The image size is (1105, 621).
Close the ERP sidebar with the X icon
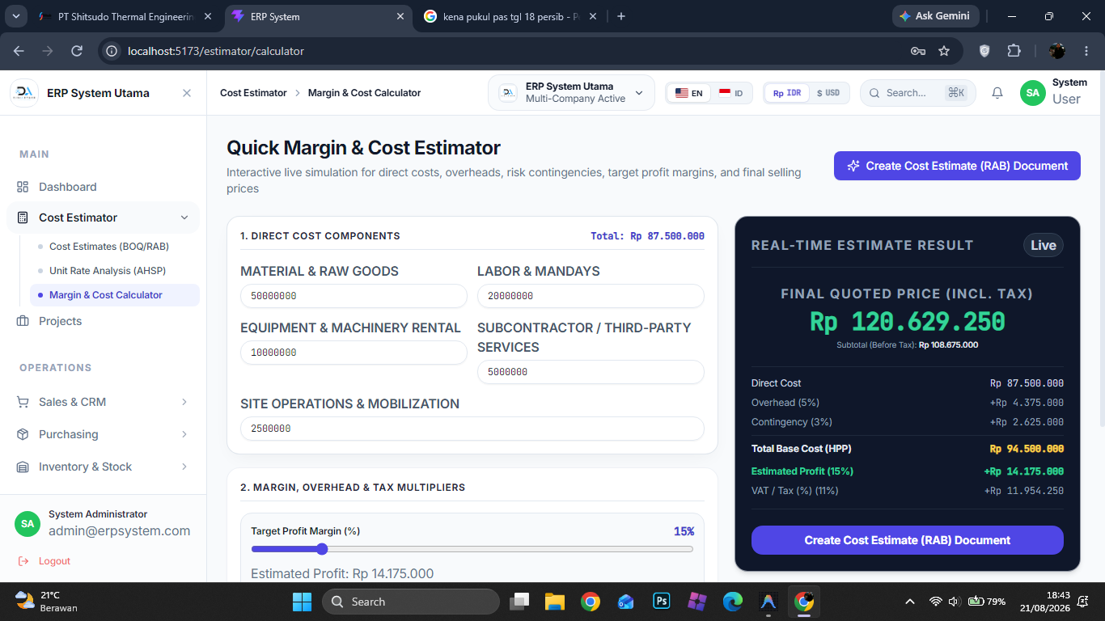tap(187, 93)
